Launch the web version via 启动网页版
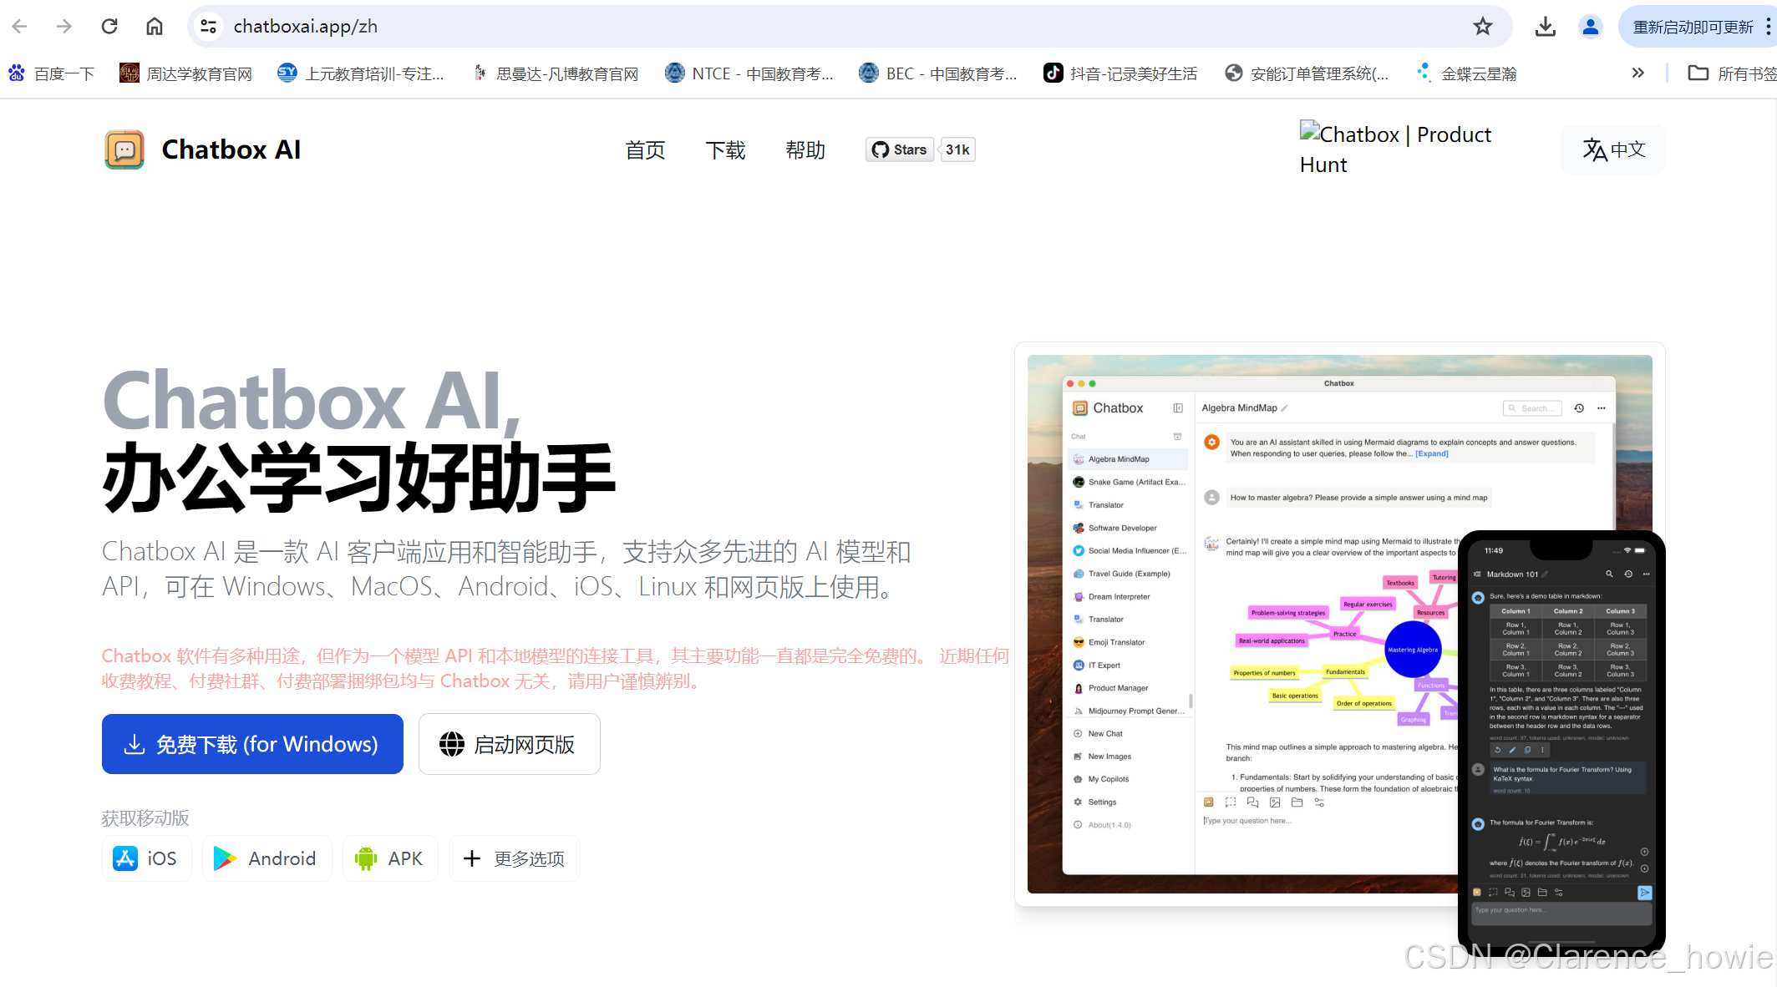This screenshot has height=987, width=1777. pos(509,744)
